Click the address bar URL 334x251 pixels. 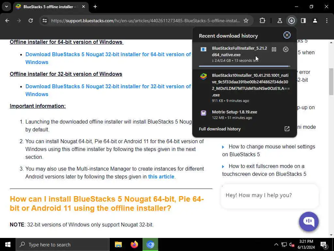coord(145,21)
